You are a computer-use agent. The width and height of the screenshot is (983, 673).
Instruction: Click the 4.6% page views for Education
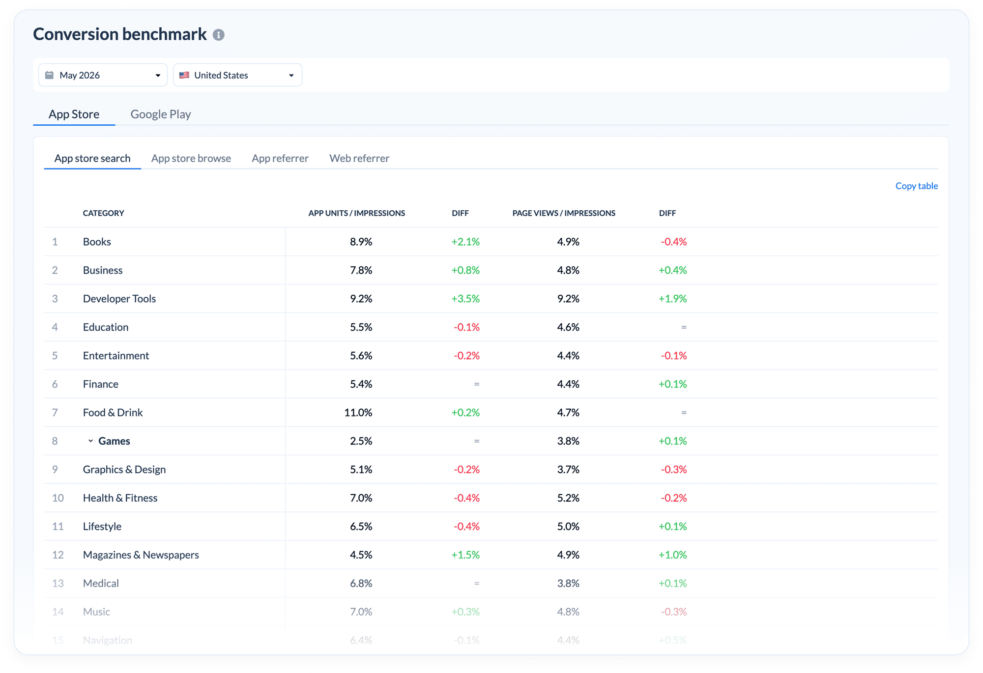click(x=569, y=327)
